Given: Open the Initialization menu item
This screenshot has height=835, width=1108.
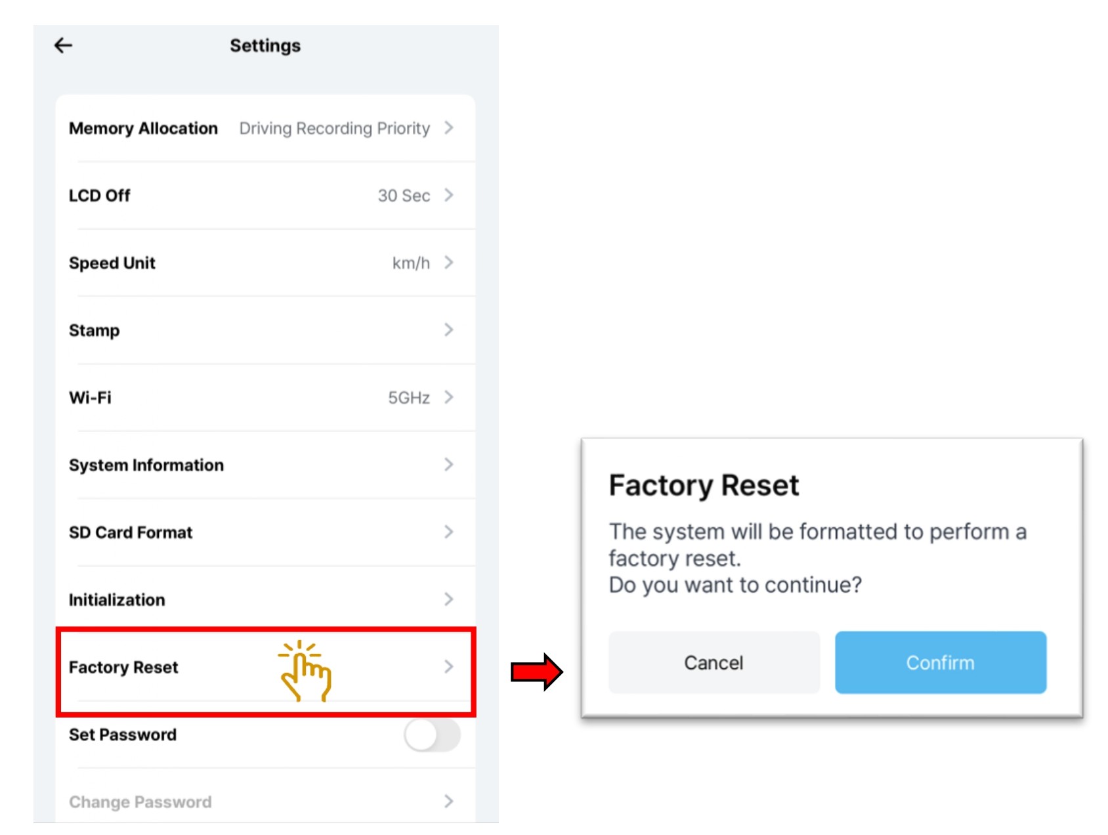Looking at the screenshot, I should 117,600.
